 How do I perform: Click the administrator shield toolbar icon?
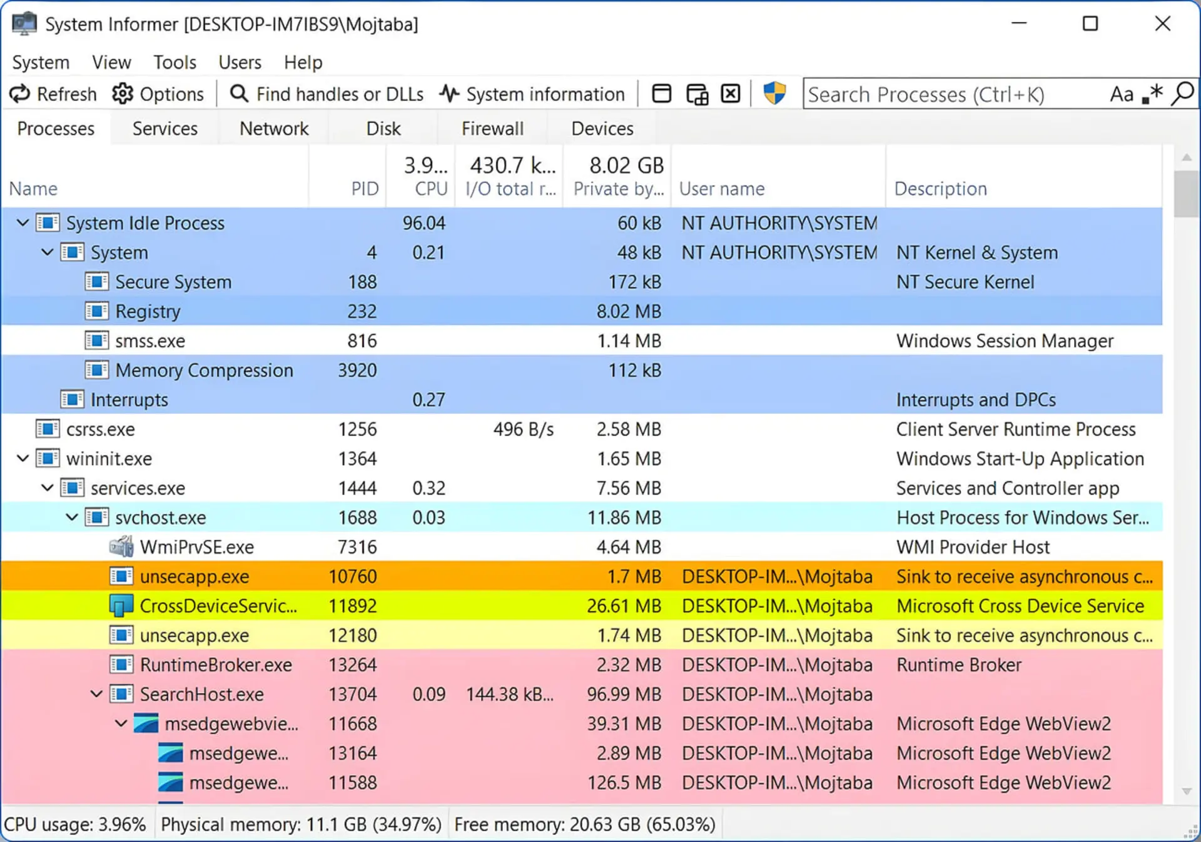(x=774, y=94)
